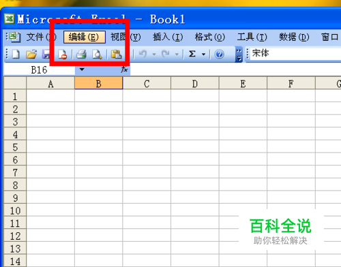The image size is (341, 267).
Task: Select row 3 header
Action: (x=15, y=121)
